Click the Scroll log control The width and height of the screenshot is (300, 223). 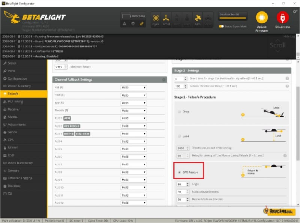pos(277,45)
